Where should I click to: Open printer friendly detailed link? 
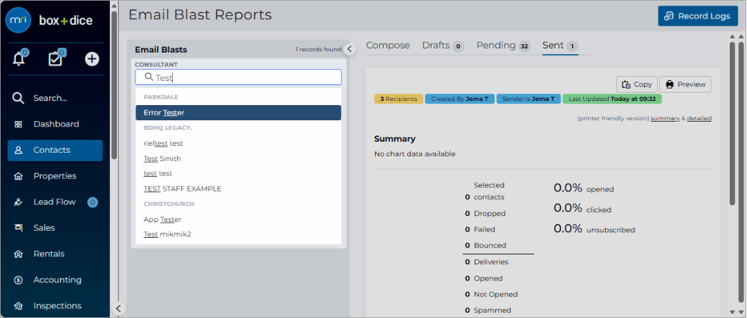(699, 118)
